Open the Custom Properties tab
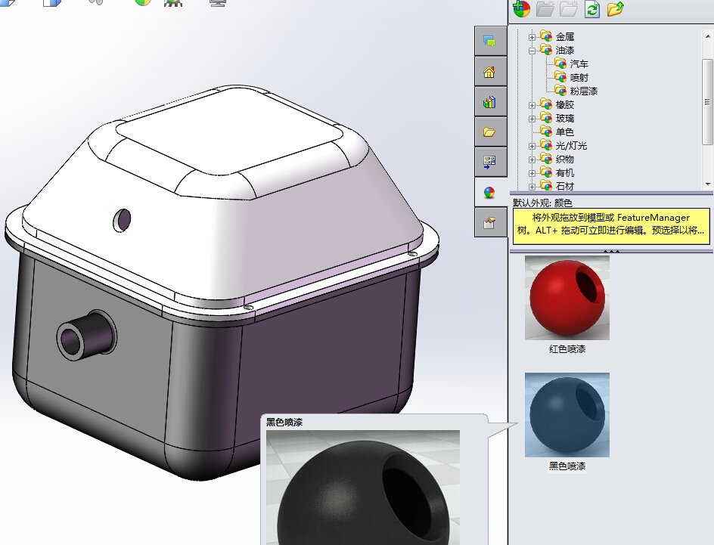This screenshot has width=714, height=545. pyautogui.click(x=490, y=222)
